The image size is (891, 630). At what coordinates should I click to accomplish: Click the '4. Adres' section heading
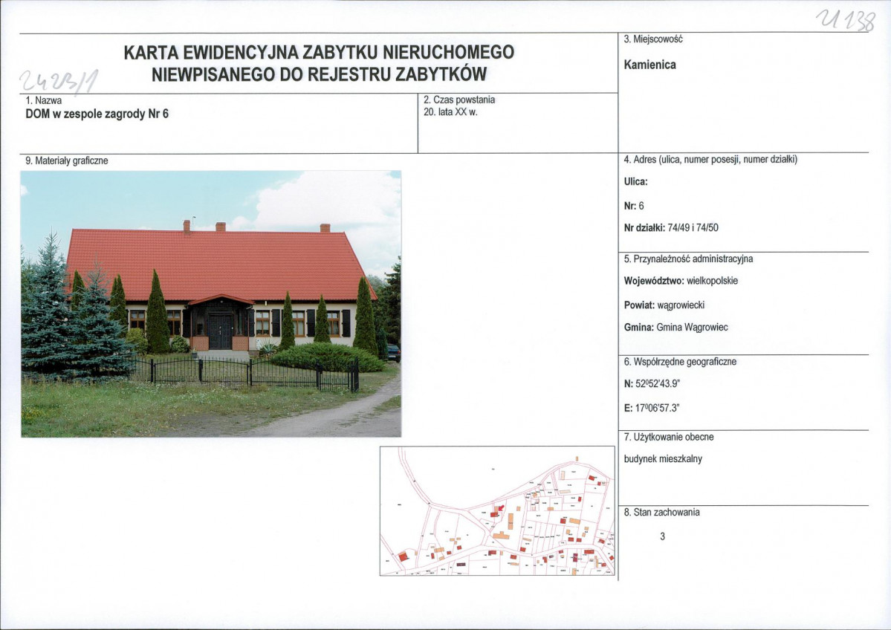point(710,160)
